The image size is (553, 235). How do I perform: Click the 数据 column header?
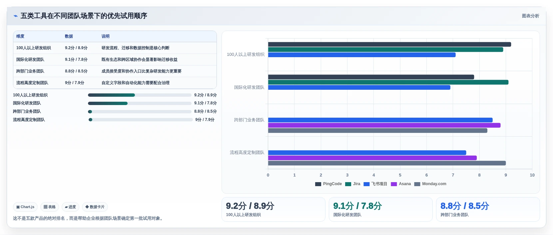click(x=69, y=36)
